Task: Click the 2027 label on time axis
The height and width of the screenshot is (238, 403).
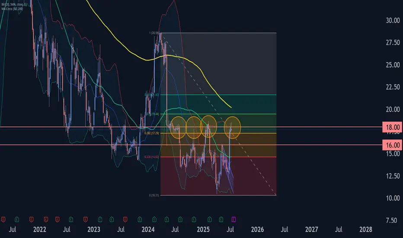Action: [x=311, y=229]
